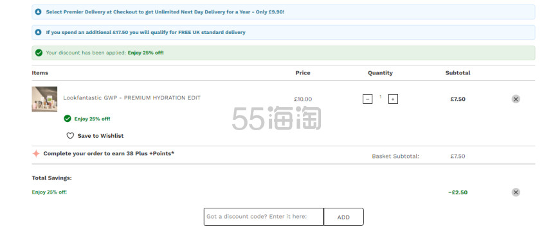Click green checkmark beside item's Enjoy 25% off
The width and height of the screenshot is (553, 236).
click(x=68, y=119)
